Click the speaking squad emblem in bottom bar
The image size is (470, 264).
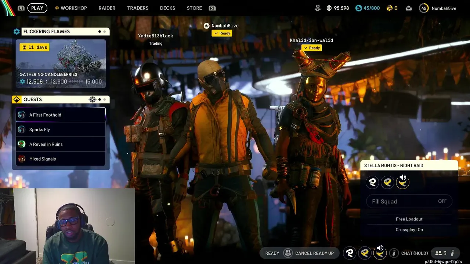(x=380, y=252)
